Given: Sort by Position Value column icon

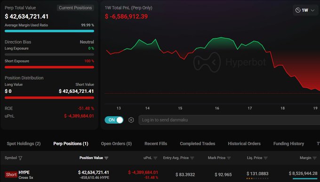Looking at the screenshot, I should point(106,158).
